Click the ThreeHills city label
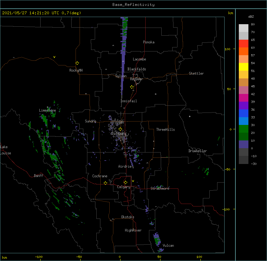This screenshot has height=261, width=267. [165, 130]
